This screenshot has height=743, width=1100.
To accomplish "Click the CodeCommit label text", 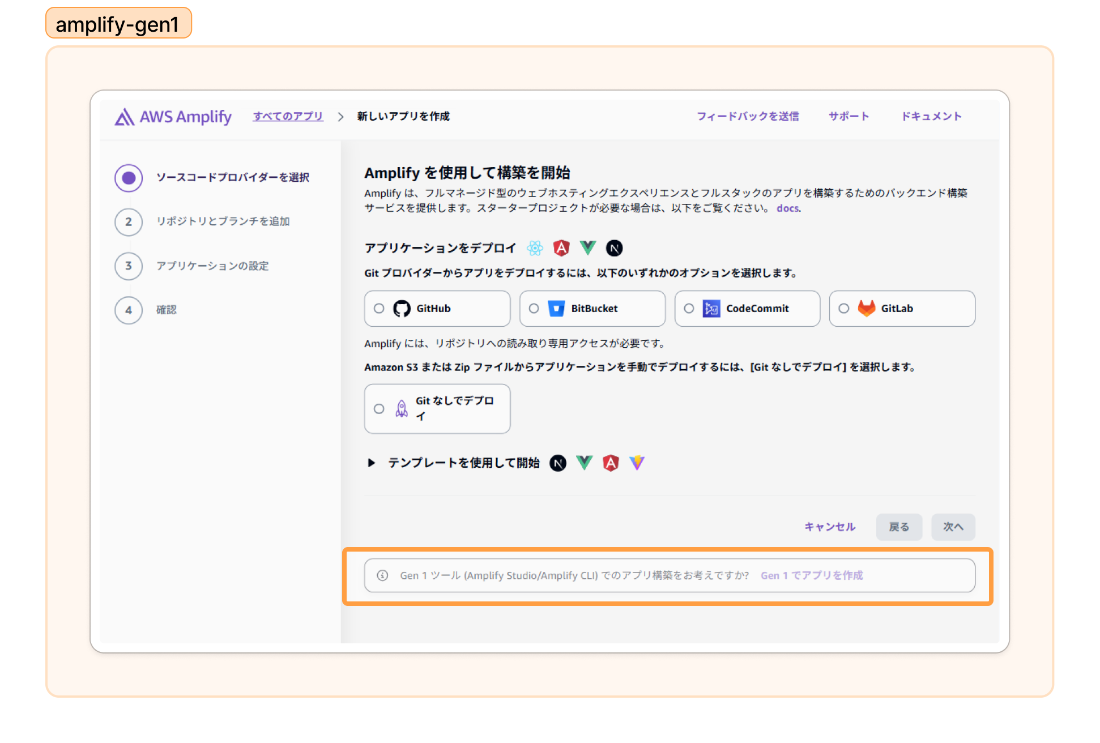I will (x=757, y=309).
